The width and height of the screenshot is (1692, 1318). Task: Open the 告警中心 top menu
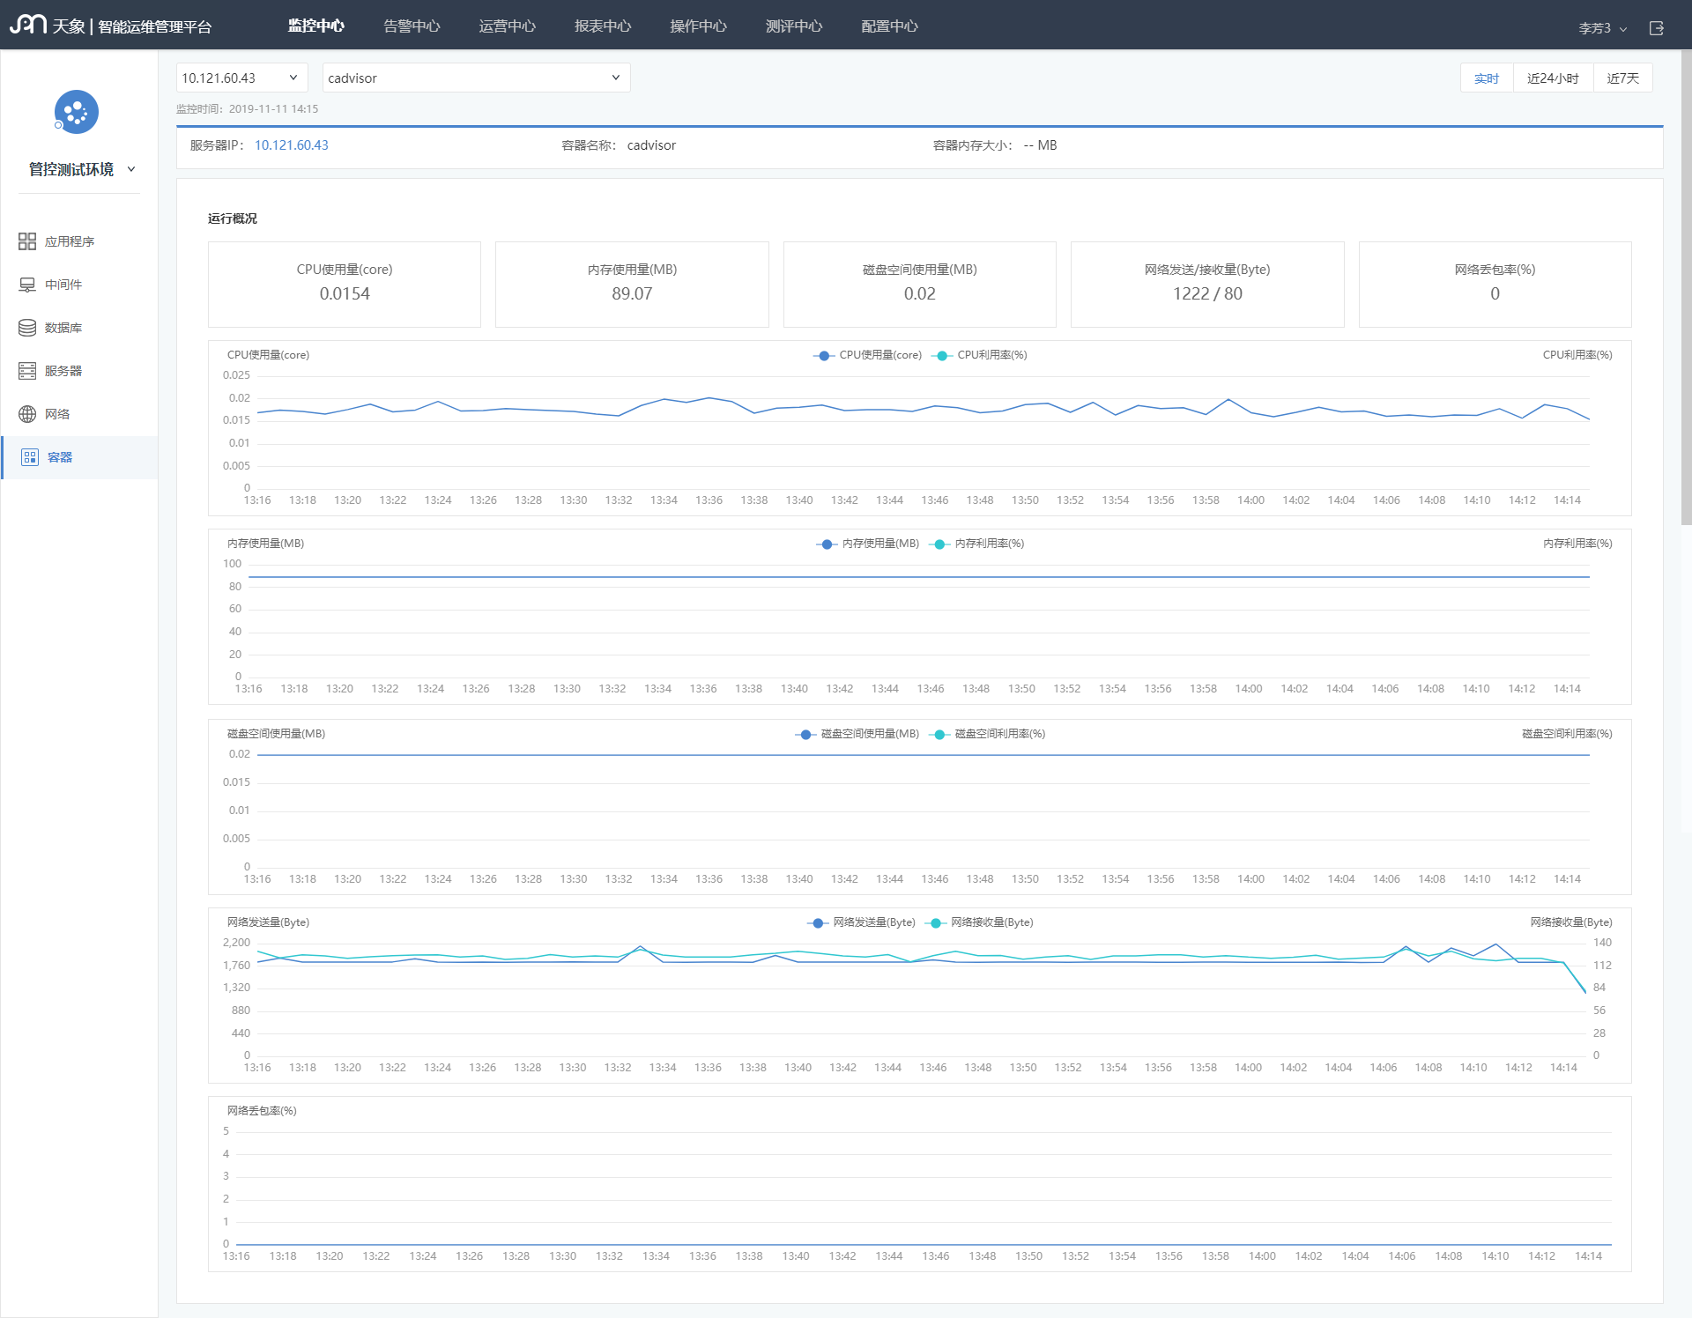click(x=412, y=26)
